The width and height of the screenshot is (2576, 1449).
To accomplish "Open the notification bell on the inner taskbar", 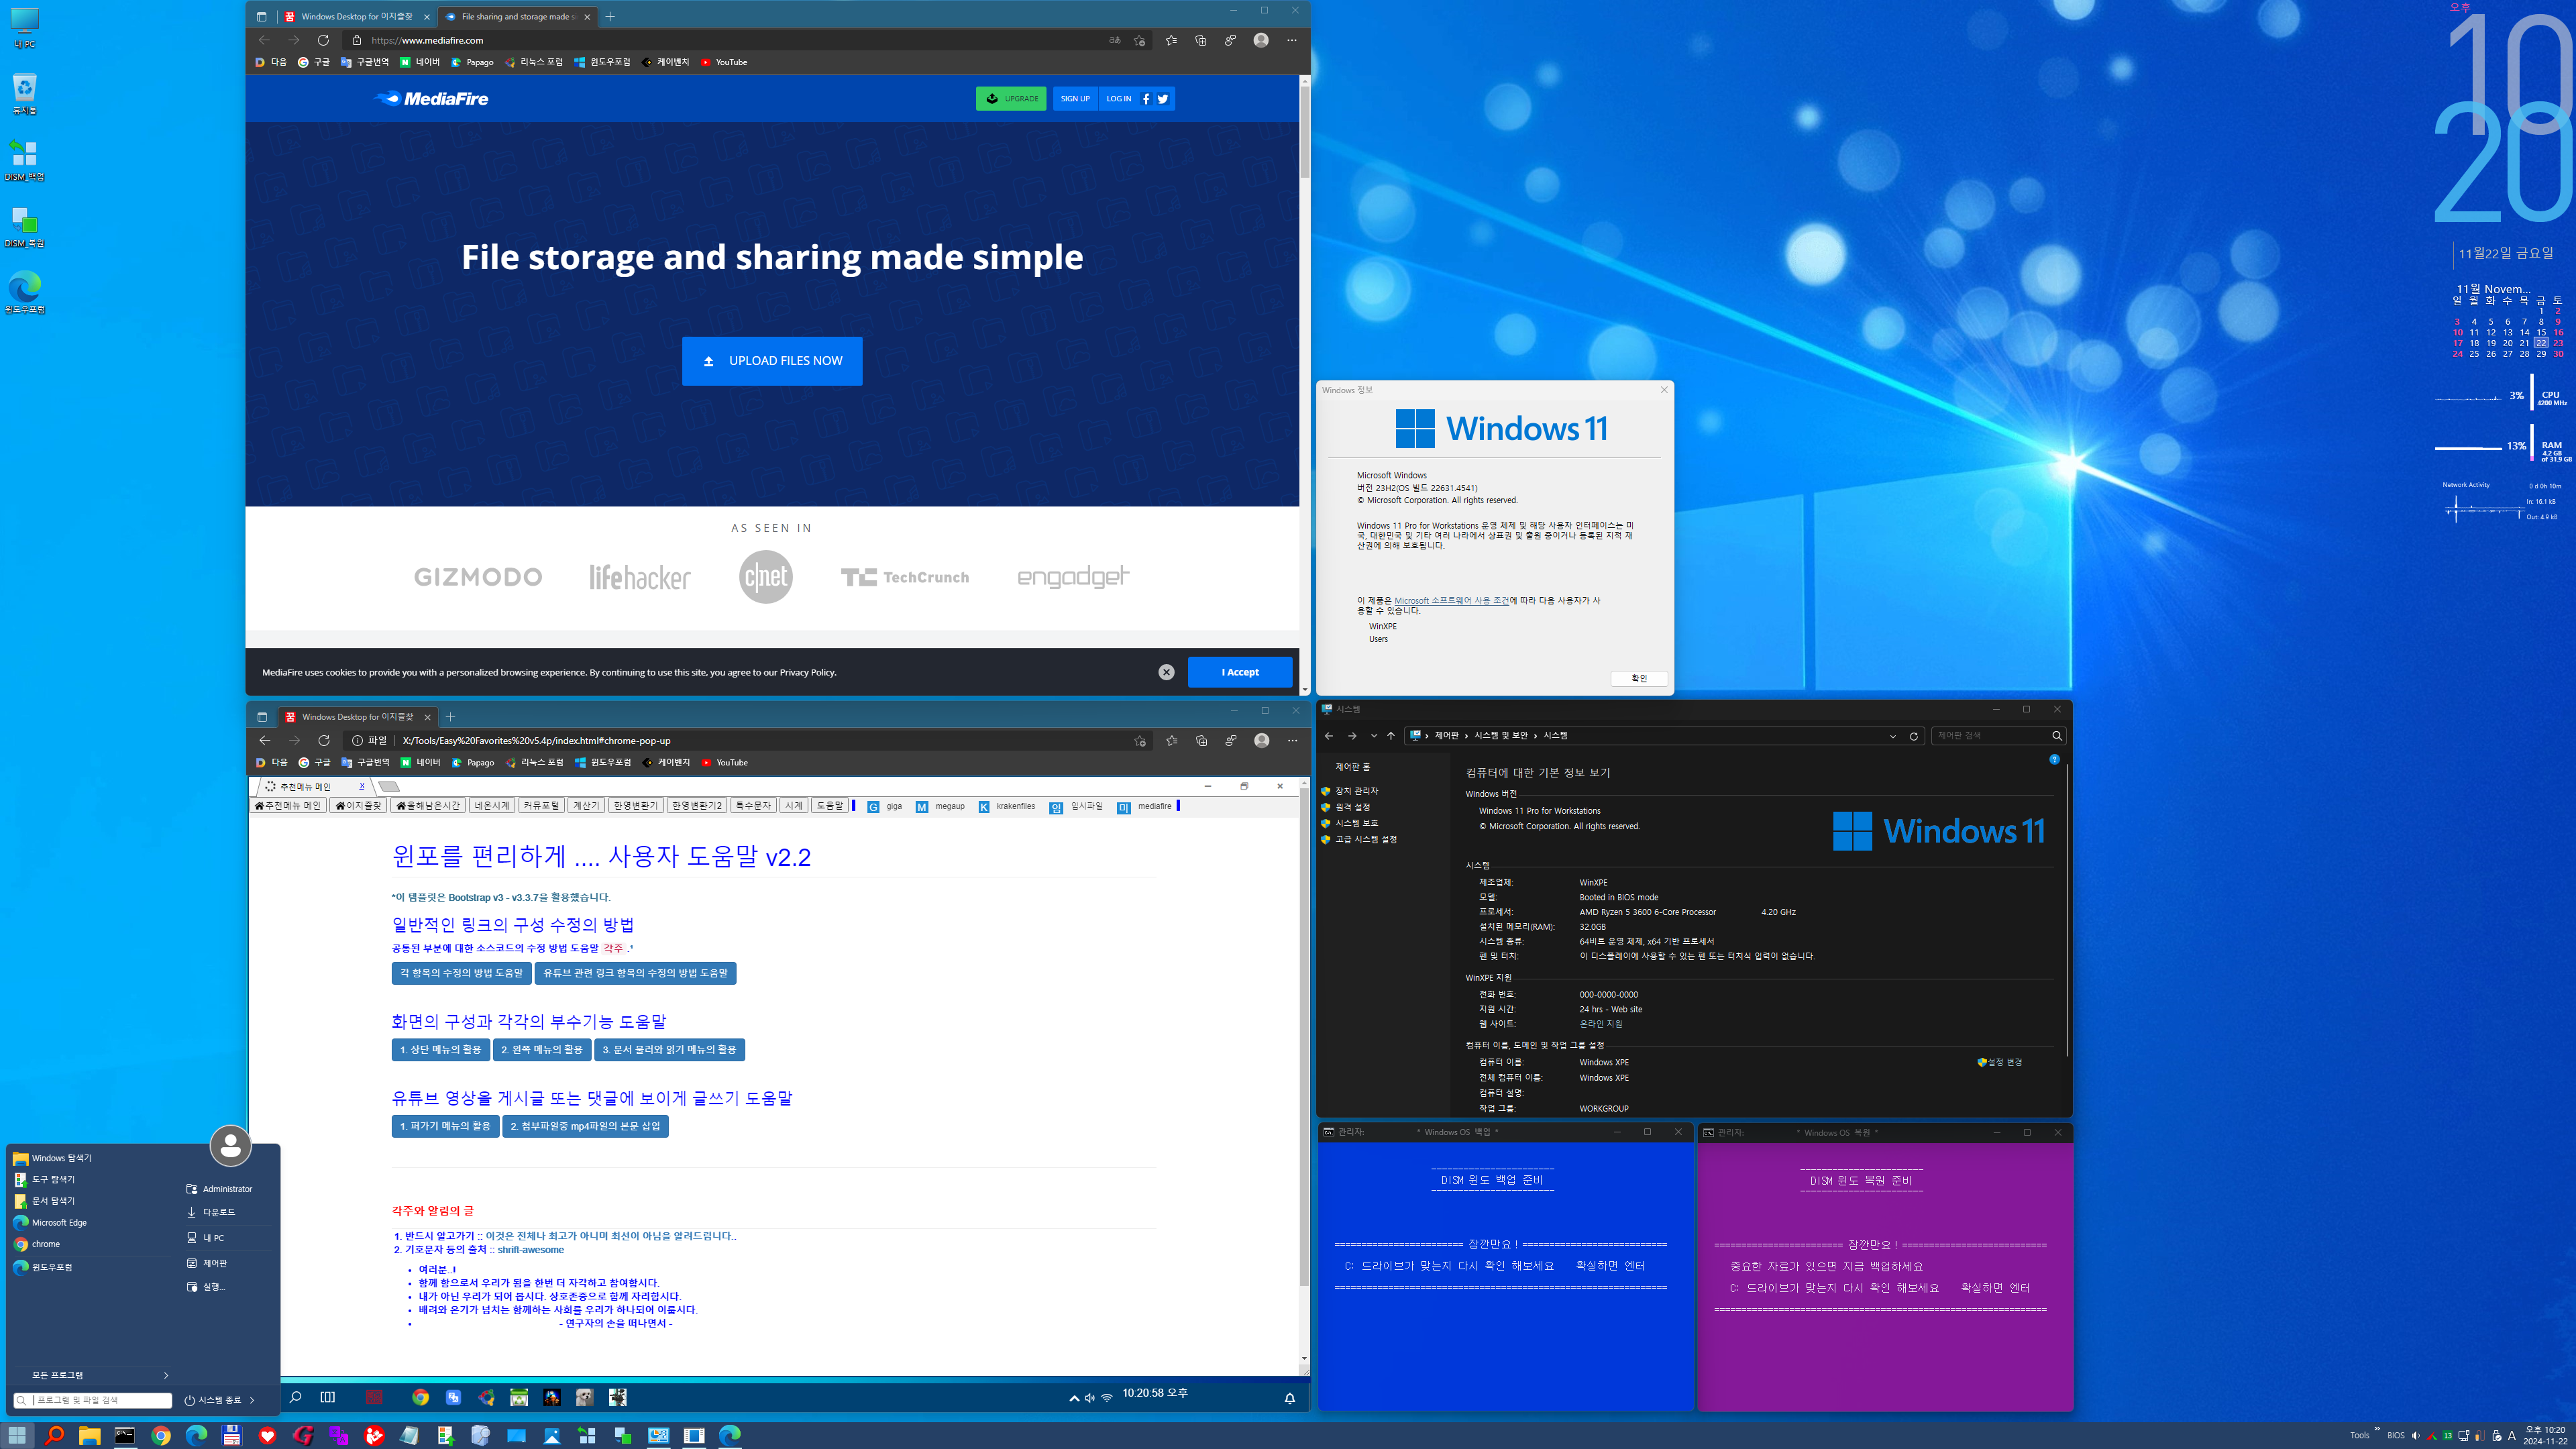I will [x=1290, y=1398].
